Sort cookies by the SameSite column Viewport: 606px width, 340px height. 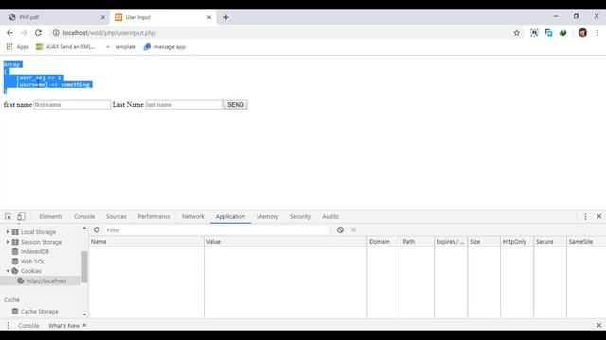point(586,242)
